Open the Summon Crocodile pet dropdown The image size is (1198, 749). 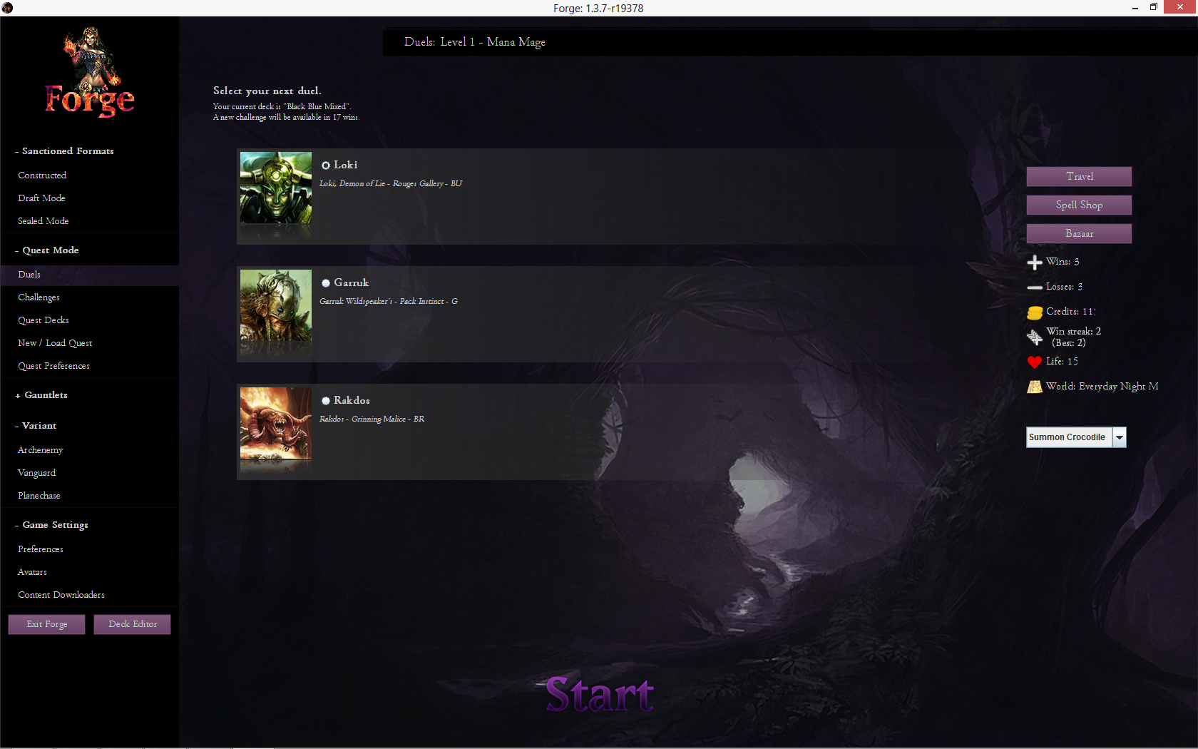pos(1120,437)
